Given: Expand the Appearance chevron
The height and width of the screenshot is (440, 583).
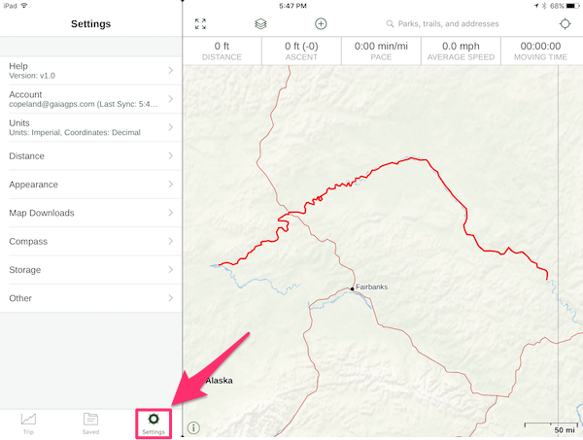Looking at the screenshot, I should coord(171,185).
